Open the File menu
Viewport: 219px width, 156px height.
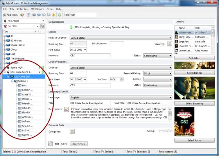click(5, 9)
